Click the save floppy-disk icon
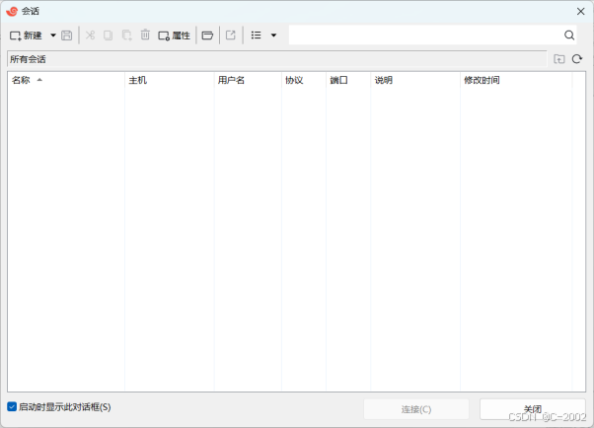The height and width of the screenshot is (428, 594). pyautogui.click(x=67, y=36)
